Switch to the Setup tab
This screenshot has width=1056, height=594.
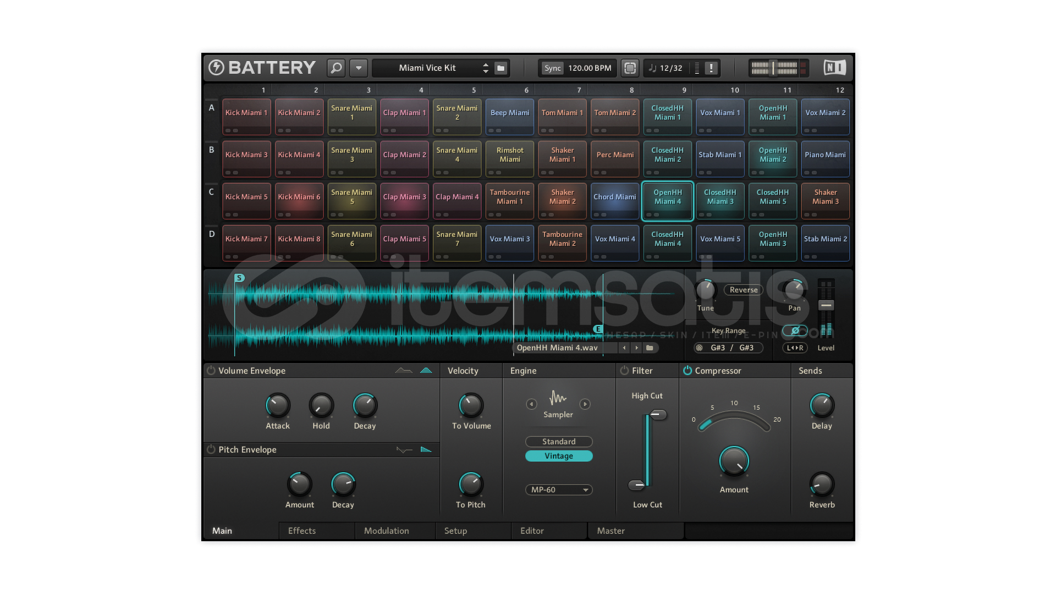[472, 531]
